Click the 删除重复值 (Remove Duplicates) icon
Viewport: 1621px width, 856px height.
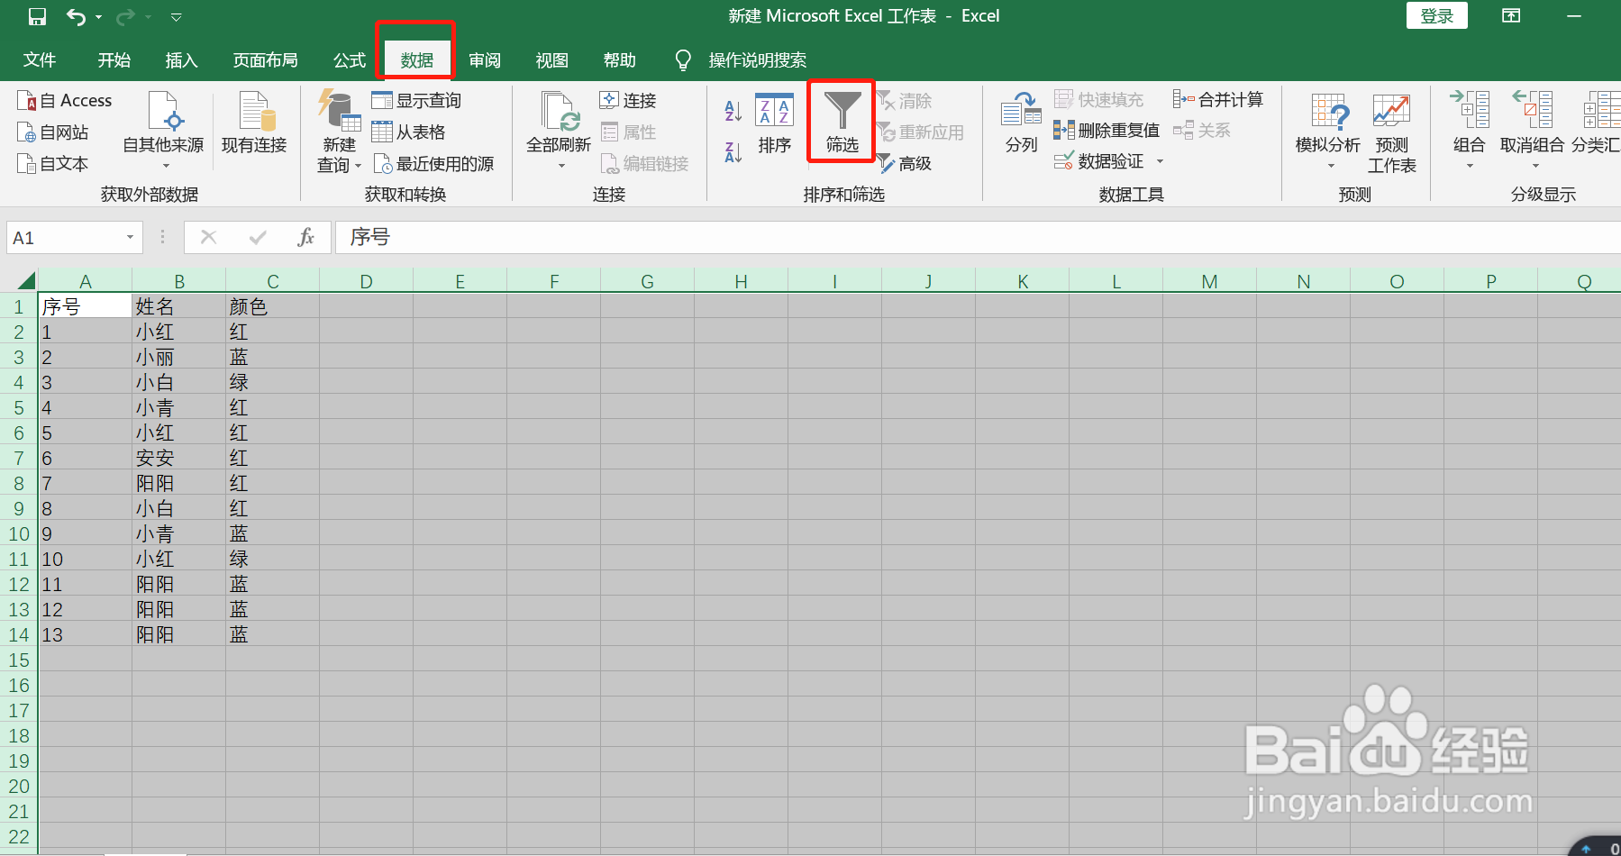(x=1064, y=130)
